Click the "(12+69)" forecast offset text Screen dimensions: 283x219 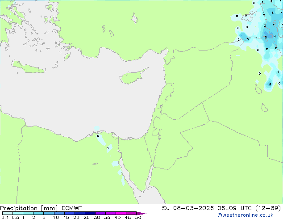[x=268, y=208]
